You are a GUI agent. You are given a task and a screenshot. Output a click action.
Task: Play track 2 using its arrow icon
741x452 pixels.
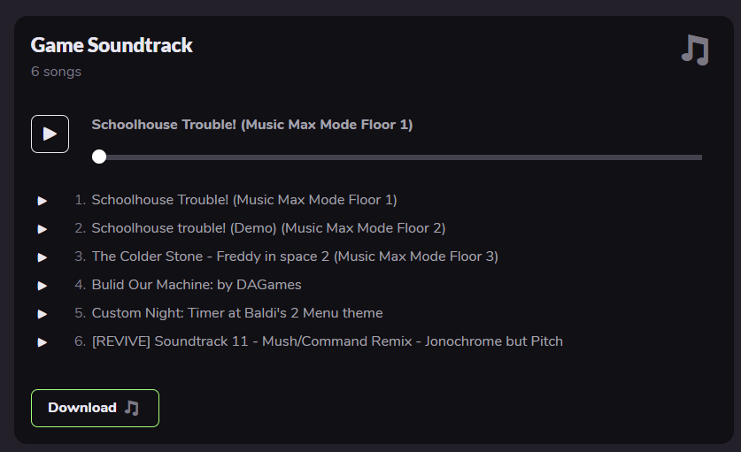point(42,229)
